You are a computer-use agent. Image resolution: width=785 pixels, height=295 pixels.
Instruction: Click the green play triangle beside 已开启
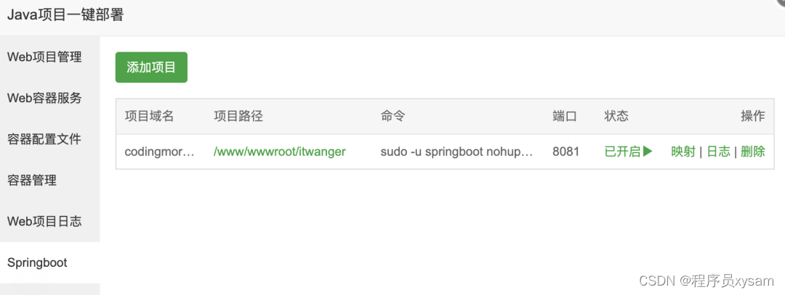point(648,151)
